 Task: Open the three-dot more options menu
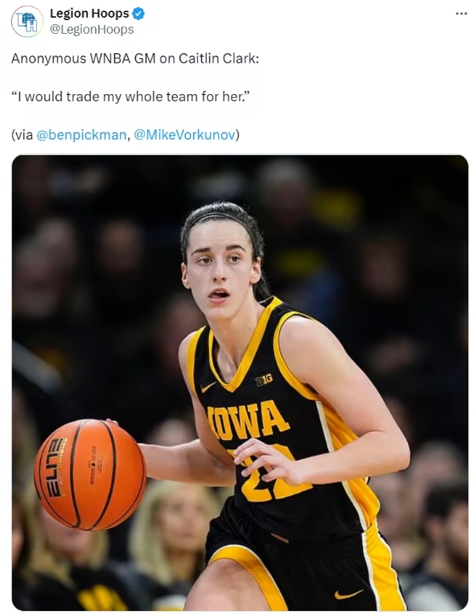pyautogui.click(x=461, y=14)
